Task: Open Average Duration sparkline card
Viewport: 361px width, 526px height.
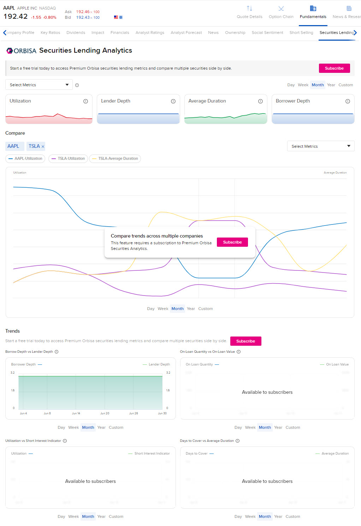Action: [226, 109]
